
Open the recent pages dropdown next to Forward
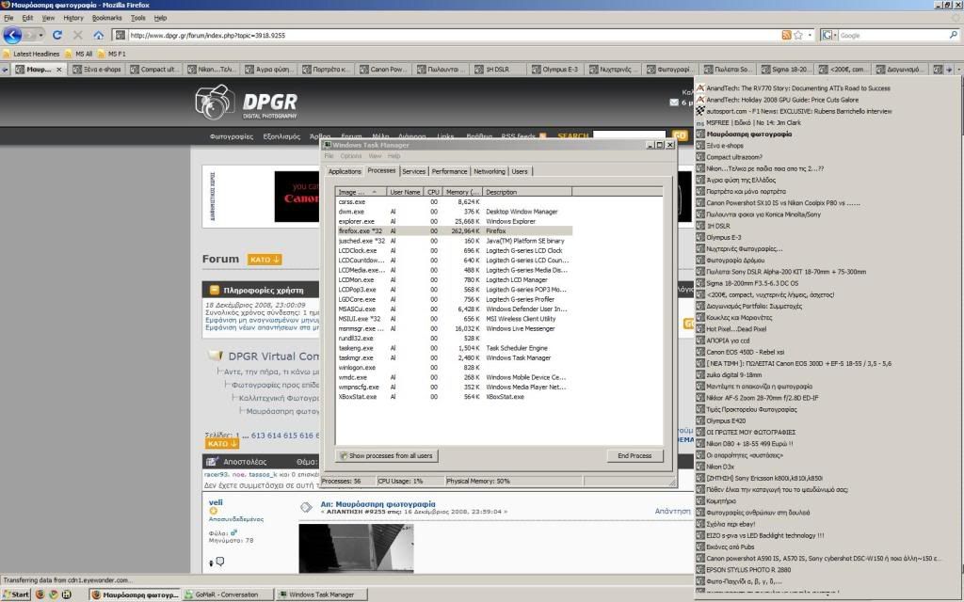point(42,35)
